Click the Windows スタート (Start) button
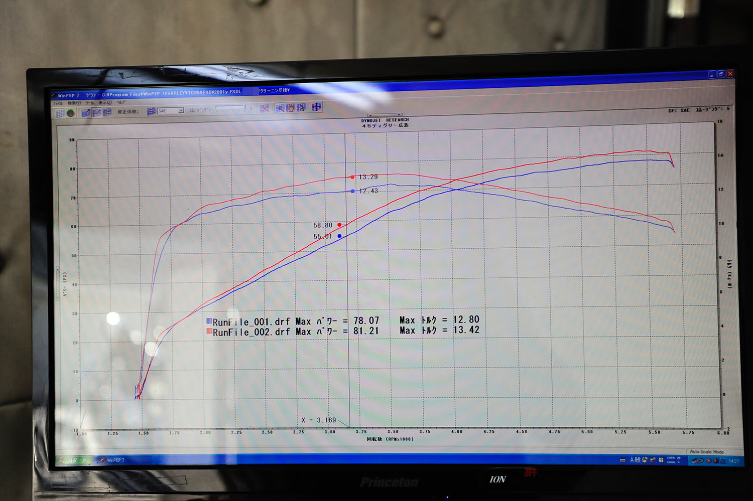Viewport: 753px width, 501px height. click(74, 460)
